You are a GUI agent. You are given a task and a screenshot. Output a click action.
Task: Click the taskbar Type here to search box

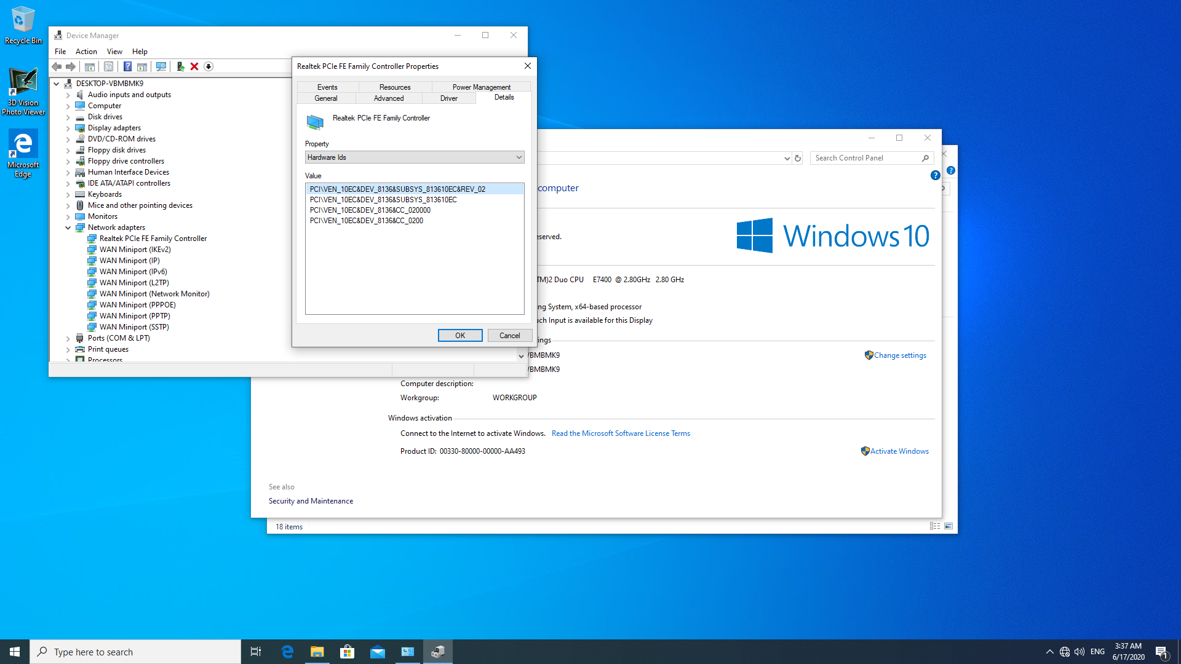[x=135, y=652]
